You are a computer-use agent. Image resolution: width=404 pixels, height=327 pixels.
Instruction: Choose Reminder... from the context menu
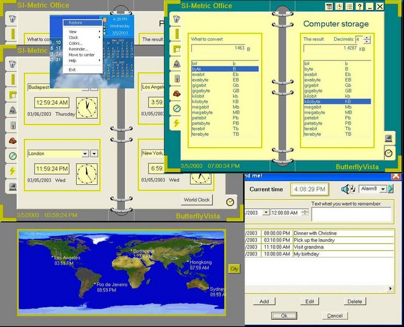tap(83, 49)
